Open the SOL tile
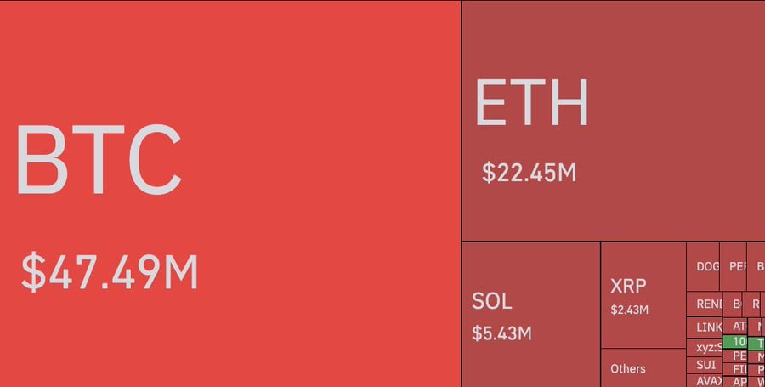Screen dimensions: 765x387 pyautogui.click(x=531, y=315)
